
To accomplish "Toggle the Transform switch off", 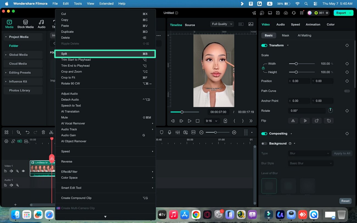I will [264, 45].
